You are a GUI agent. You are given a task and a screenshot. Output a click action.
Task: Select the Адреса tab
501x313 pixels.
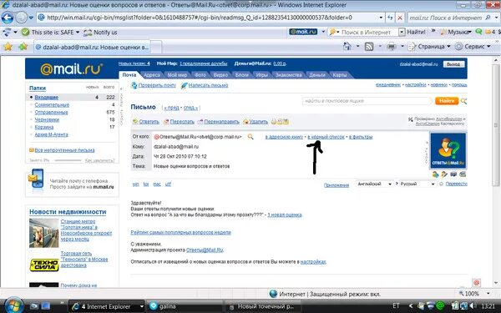(152, 75)
